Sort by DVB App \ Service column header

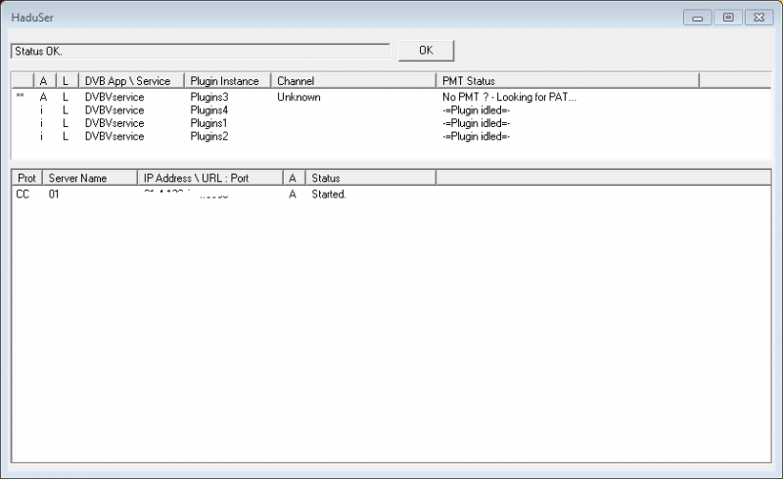pyautogui.click(x=131, y=80)
